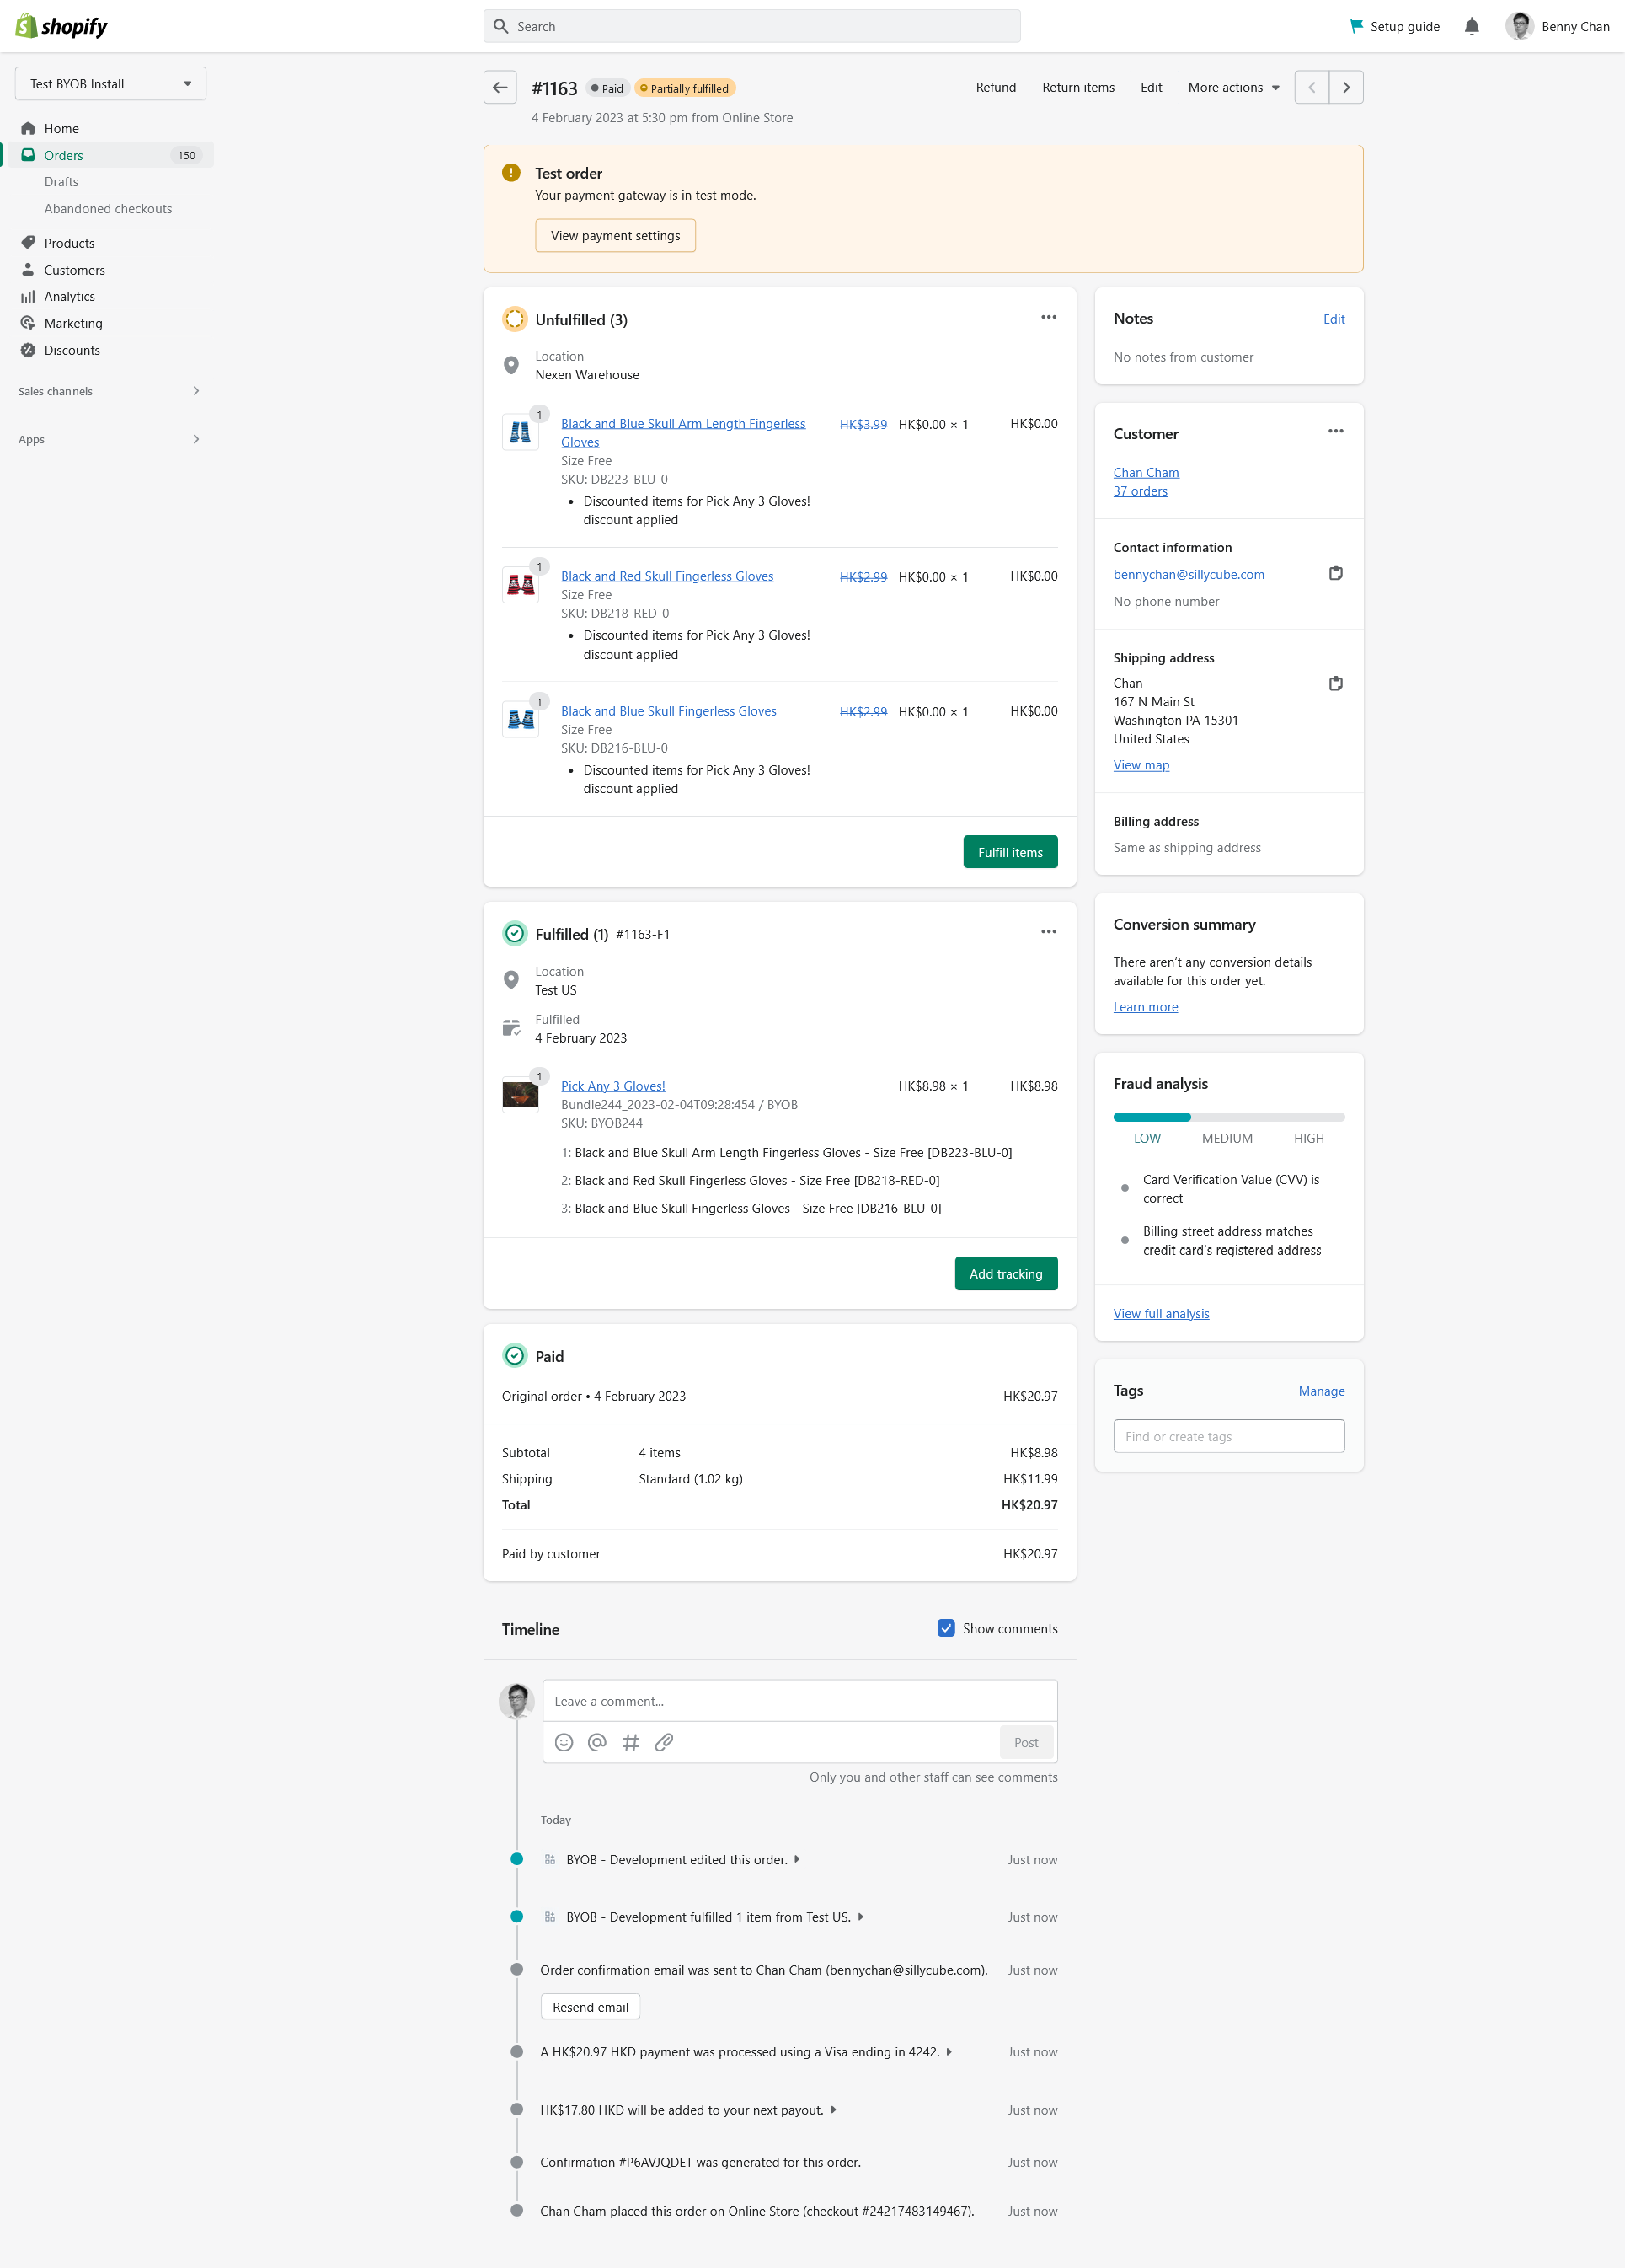Open the Test BYOB Install store switcher
The image size is (1625, 2268).
(111, 84)
